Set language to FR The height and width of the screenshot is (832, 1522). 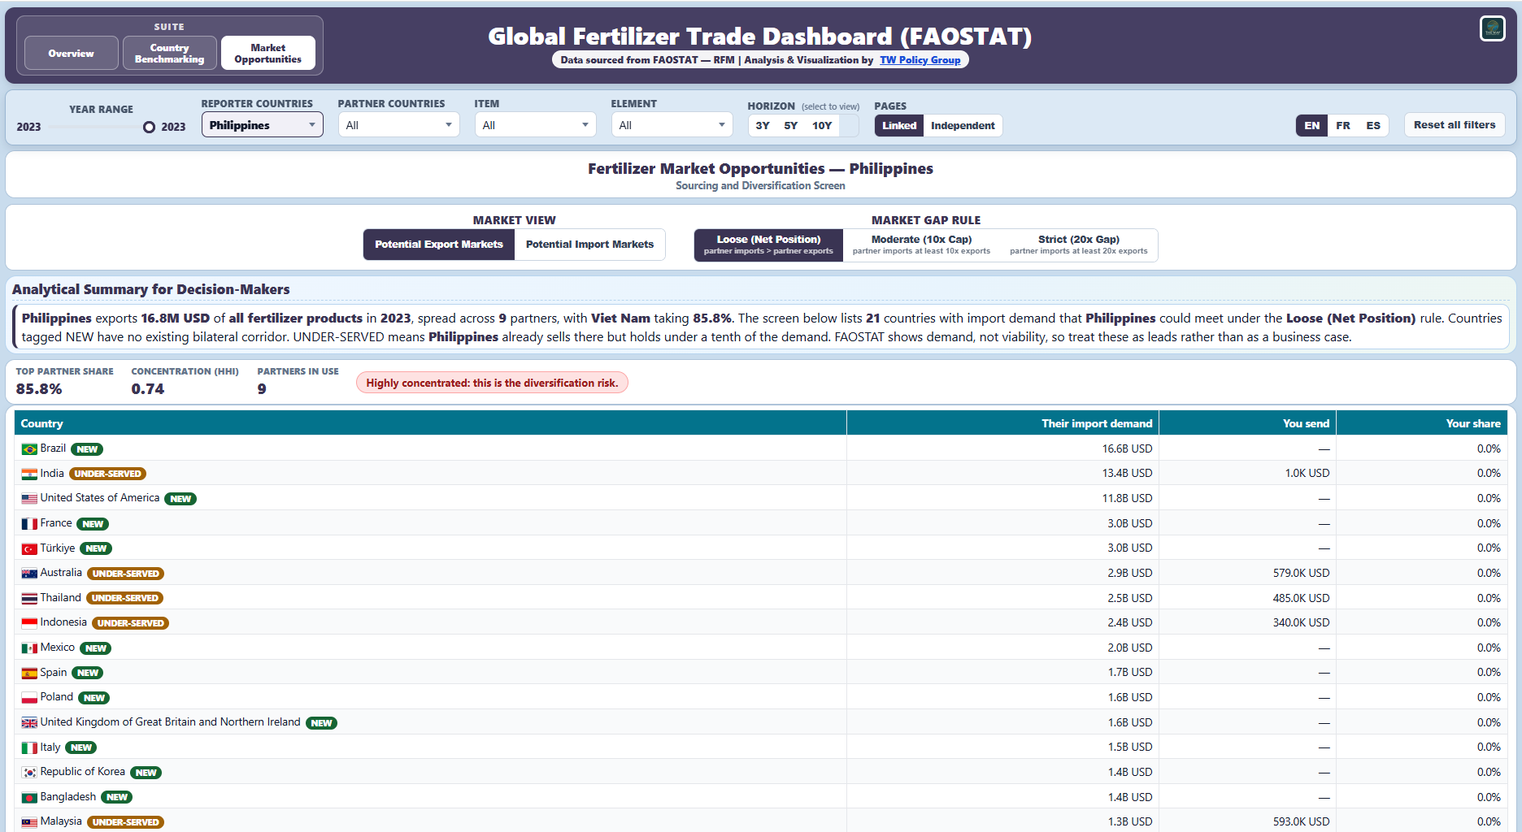click(1343, 125)
